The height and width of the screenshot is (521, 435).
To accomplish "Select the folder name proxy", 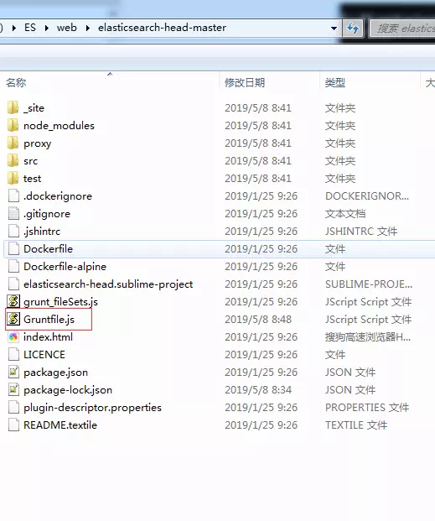I will [x=37, y=143].
